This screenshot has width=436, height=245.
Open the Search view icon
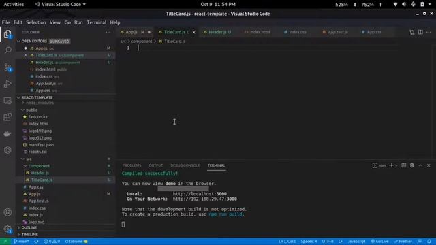tap(7, 50)
